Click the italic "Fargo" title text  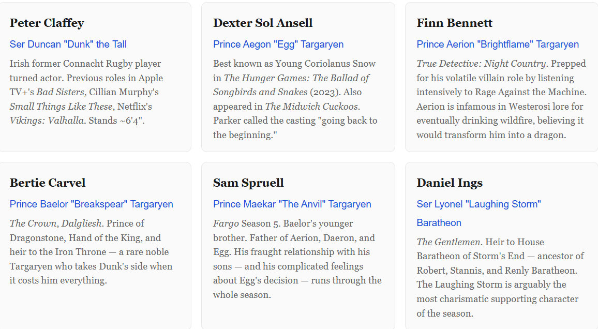coord(226,223)
